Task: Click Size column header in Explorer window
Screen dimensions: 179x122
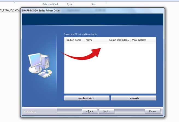Action: [93, 4]
